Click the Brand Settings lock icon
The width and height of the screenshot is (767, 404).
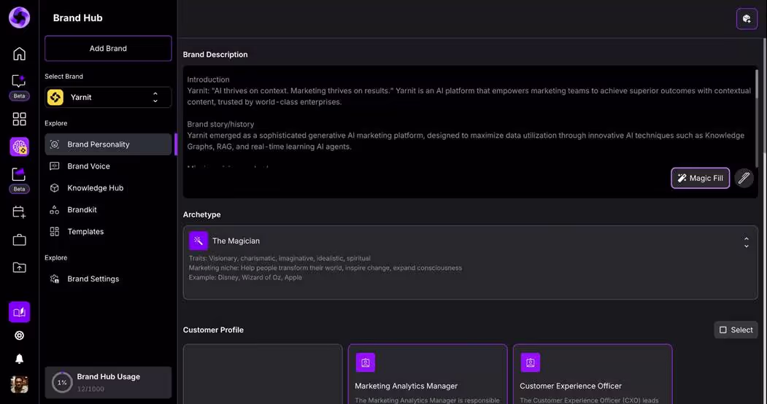coord(54,279)
